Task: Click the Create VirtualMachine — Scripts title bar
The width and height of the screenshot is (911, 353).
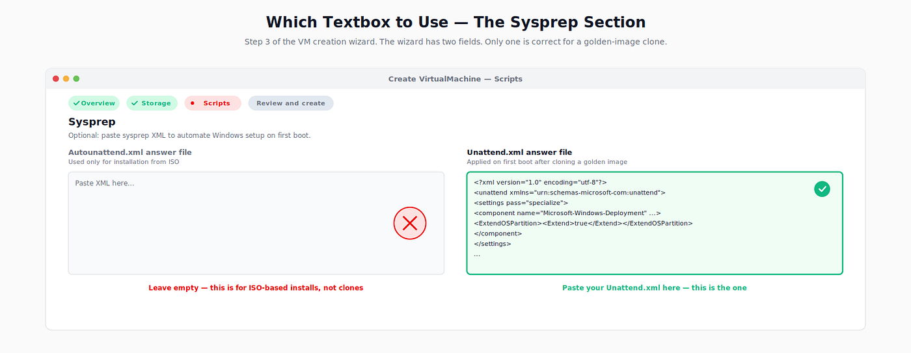Action: 455,79
